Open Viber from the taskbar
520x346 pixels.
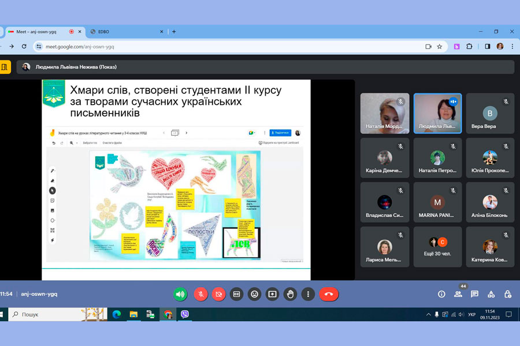click(x=185, y=314)
